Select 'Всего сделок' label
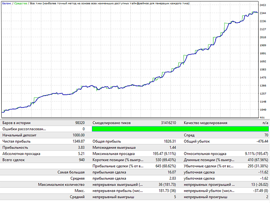The image size is (270, 203). (13, 160)
